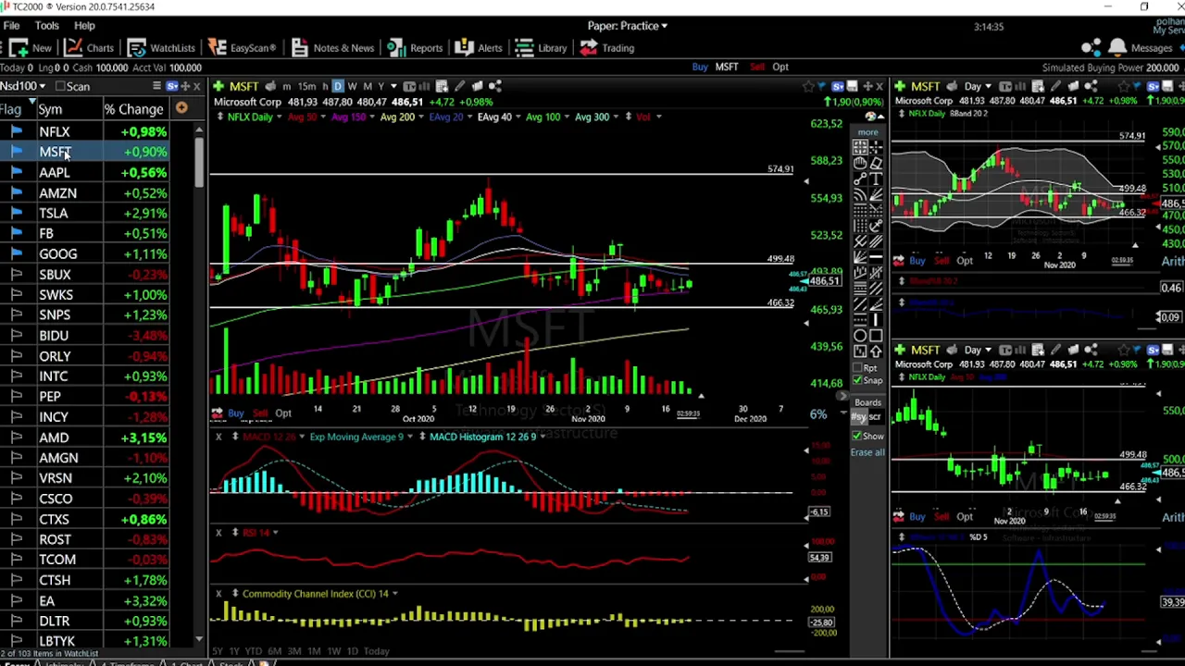Open the Alerts panel

480,48
